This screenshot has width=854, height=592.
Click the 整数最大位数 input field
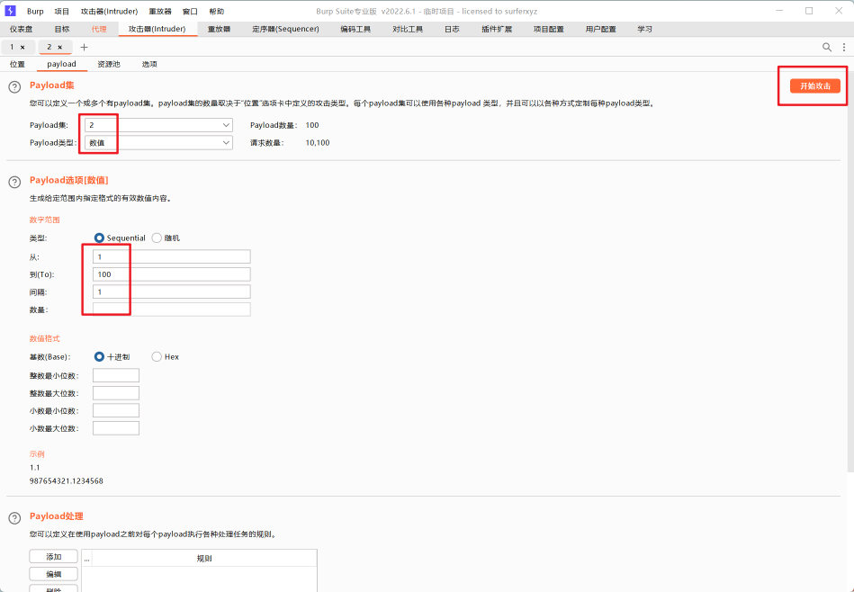pos(116,393)
